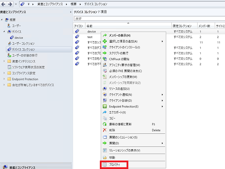The width and height of the screenshot is (225, 169).
Task: Click the 最新の情報に更新 refresh icon
Action: (x=105, y=124)
